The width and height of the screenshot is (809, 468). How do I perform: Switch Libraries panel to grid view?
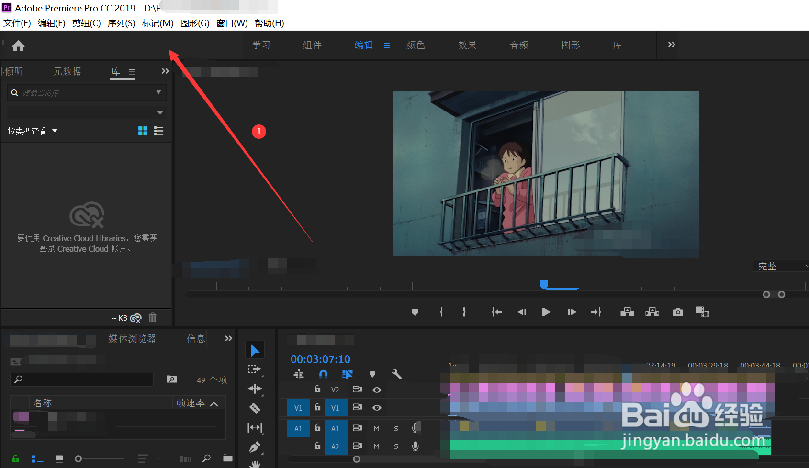coord(143,131)
